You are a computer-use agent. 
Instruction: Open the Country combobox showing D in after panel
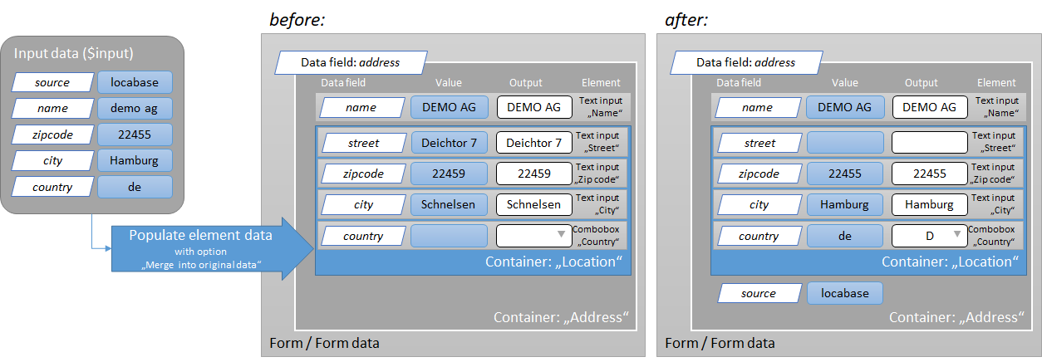coord(930,236)
